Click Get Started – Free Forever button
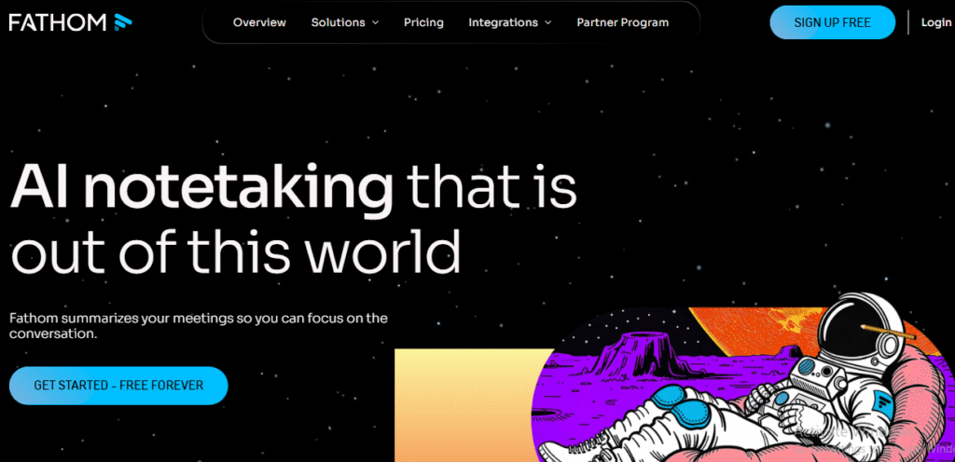The width and height of the screenshot is (955, 462). tap(118, 386)
